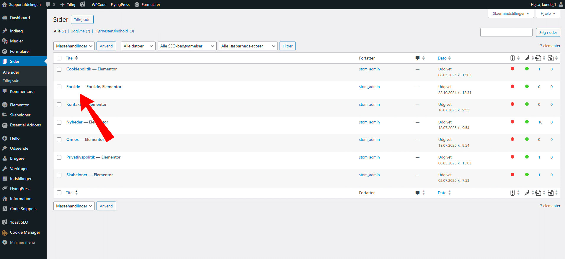
Task: Open Indlæg in the sidebar
Action: pyautogui.click(x=16, y=31)
